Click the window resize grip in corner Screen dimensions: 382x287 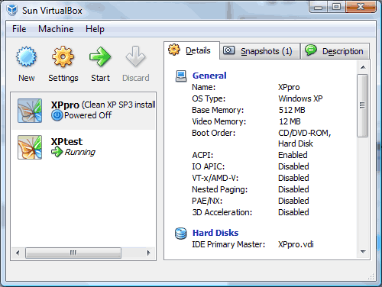pyautogui.click(x=371, y=276)
